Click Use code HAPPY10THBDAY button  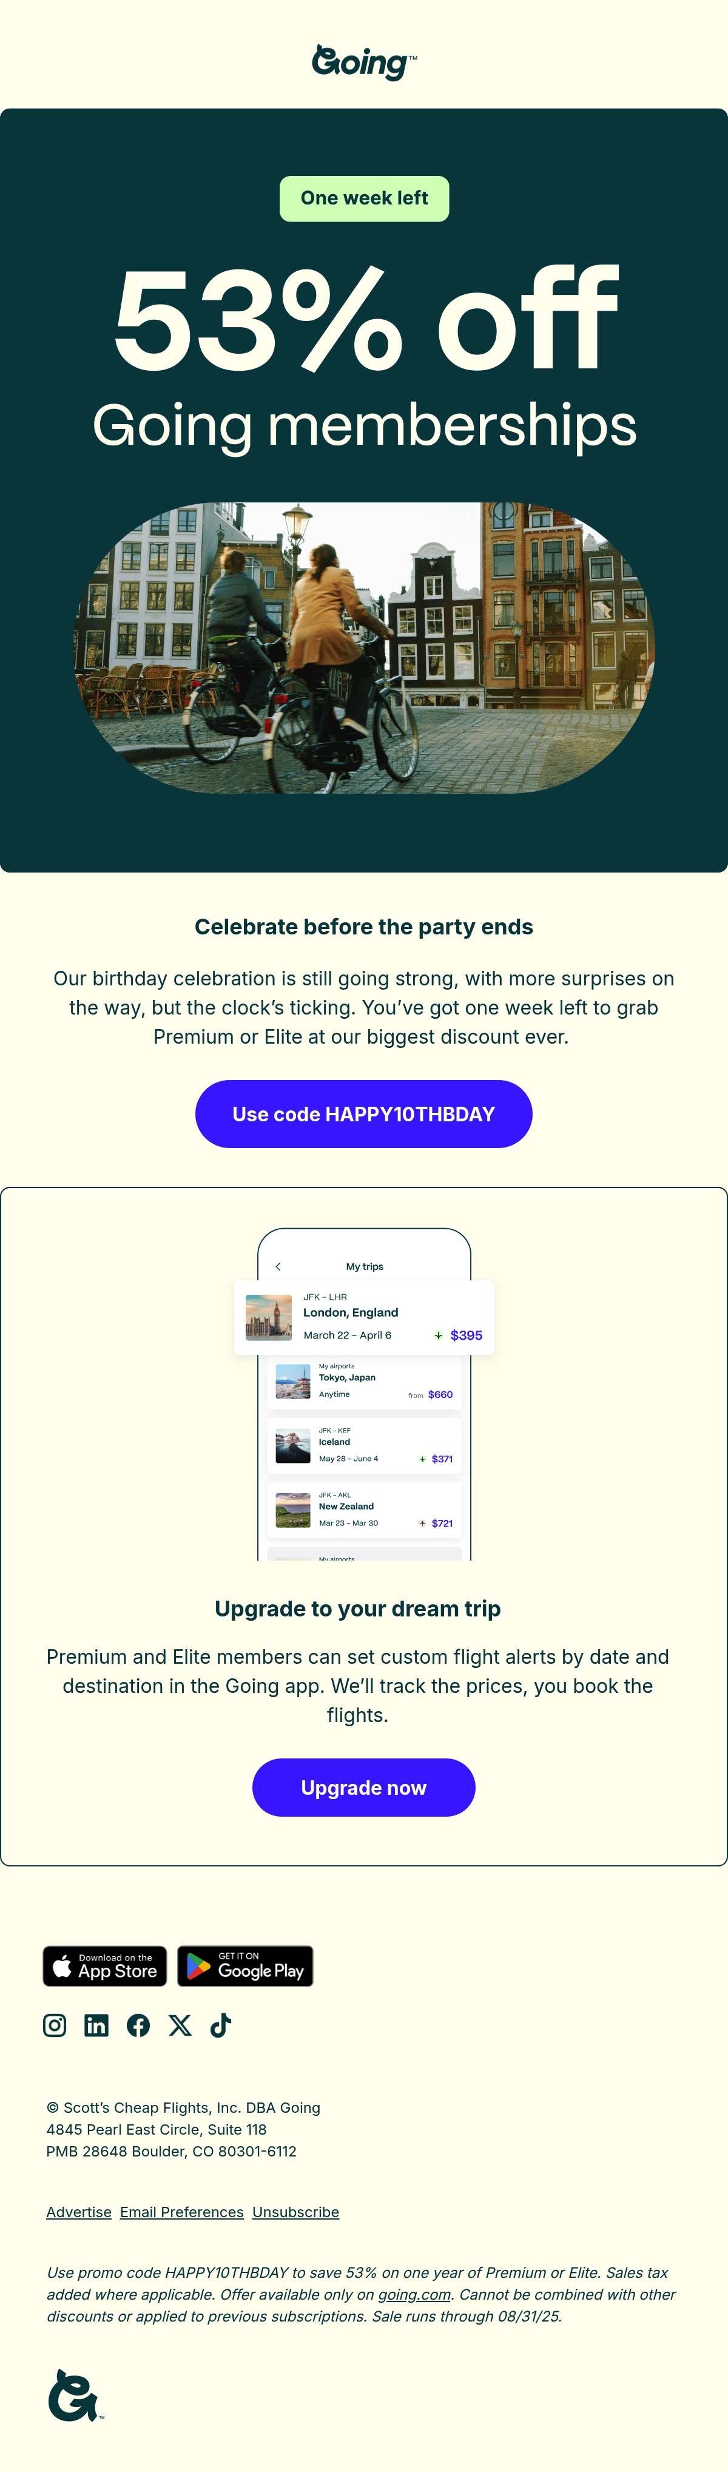pyautogui.click(x=363, y=1114)
